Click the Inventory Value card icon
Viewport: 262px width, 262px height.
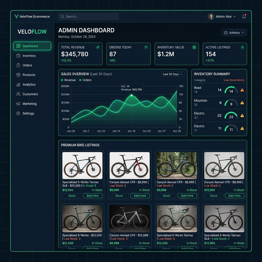(194, 47)
